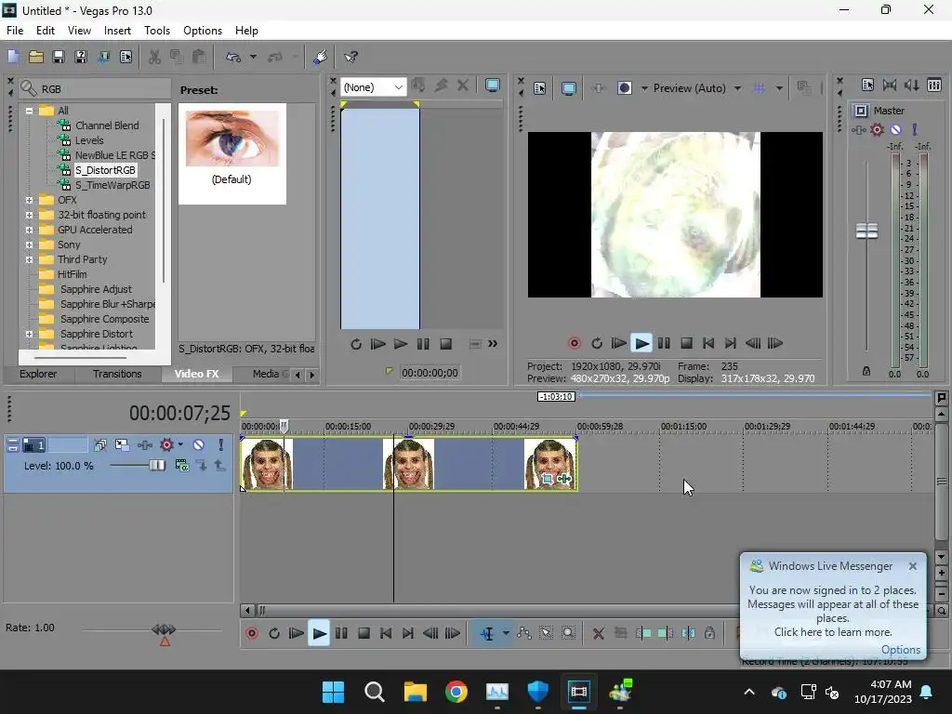Switch to the Media Generators tab

[268, 374]
